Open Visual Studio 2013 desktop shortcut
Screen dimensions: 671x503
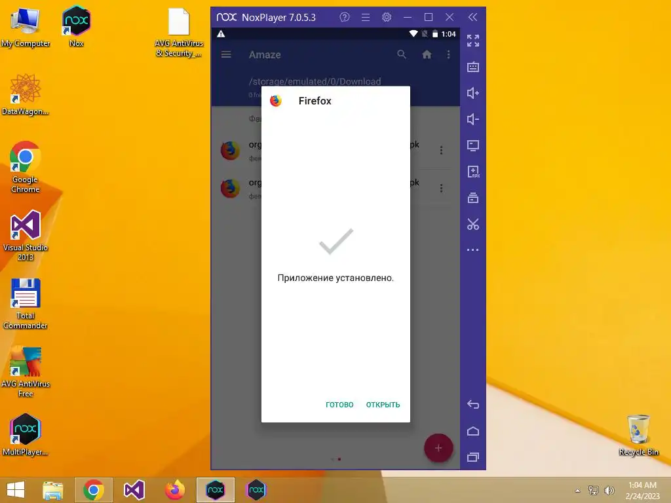pyautogui.click(x=26, y=236)
